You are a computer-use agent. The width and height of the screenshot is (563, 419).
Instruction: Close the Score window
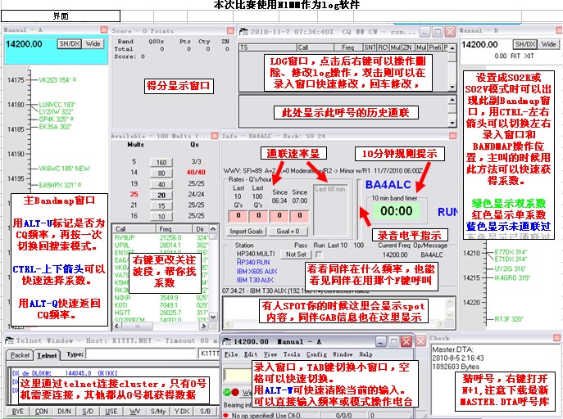pyautogui.click(x=230, y=30)
